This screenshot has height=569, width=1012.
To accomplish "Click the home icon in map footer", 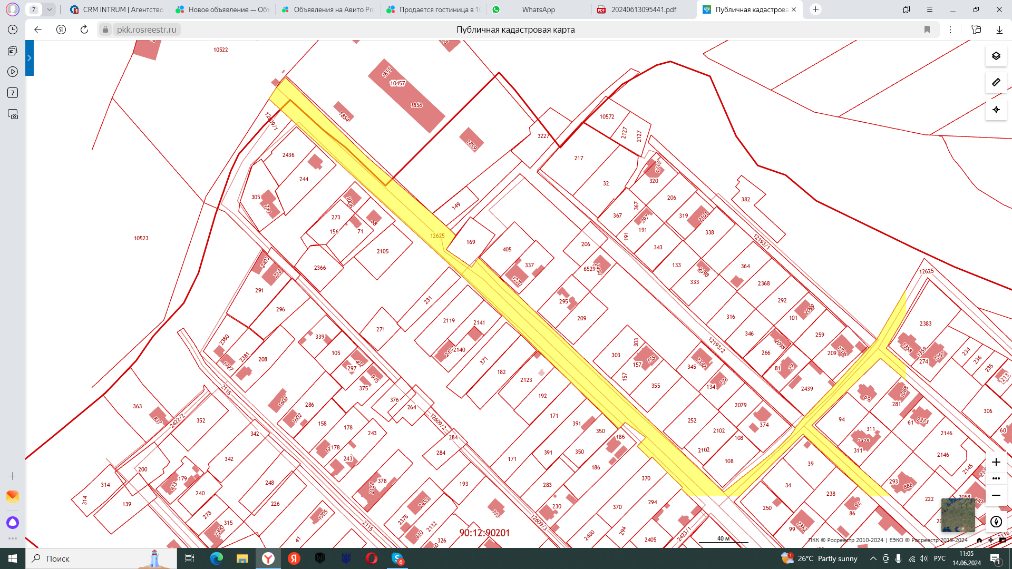I will click(979, 540).
